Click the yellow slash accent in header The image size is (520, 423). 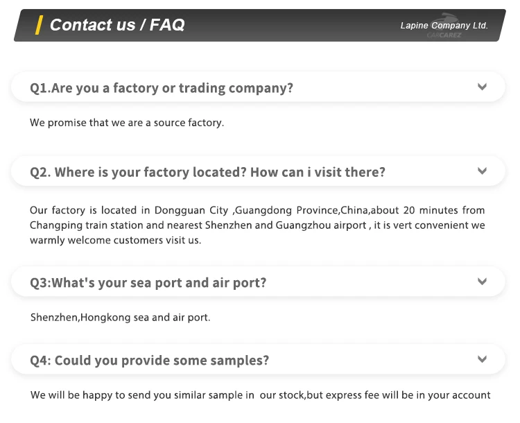click(40, 25)
